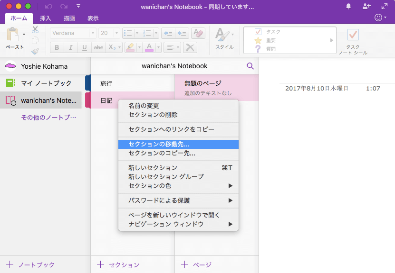Enter full screen with the arrows icon
Viewport: 395px width, 273px height.
385,6
